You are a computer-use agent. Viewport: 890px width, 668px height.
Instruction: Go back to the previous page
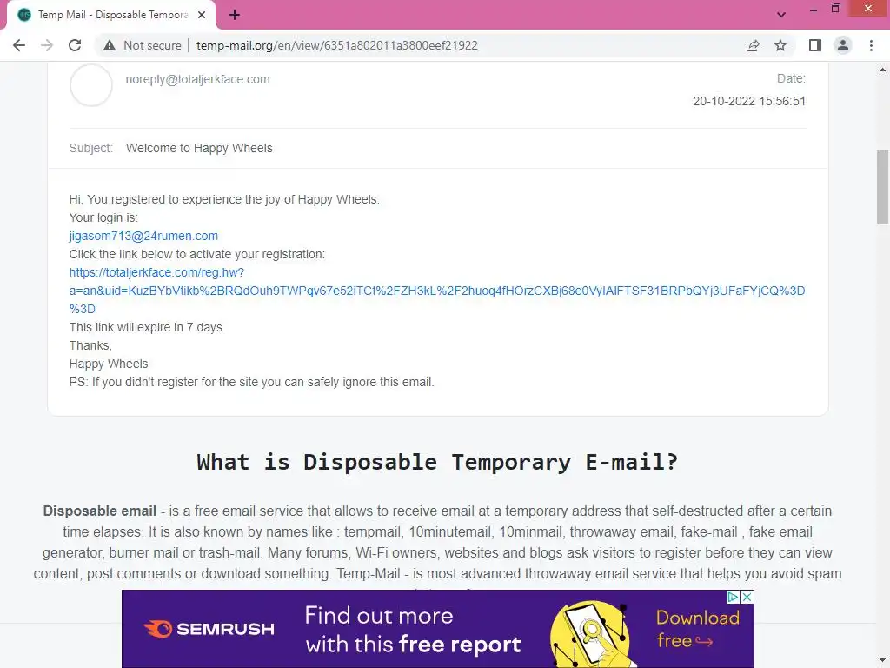pos(19,45)
